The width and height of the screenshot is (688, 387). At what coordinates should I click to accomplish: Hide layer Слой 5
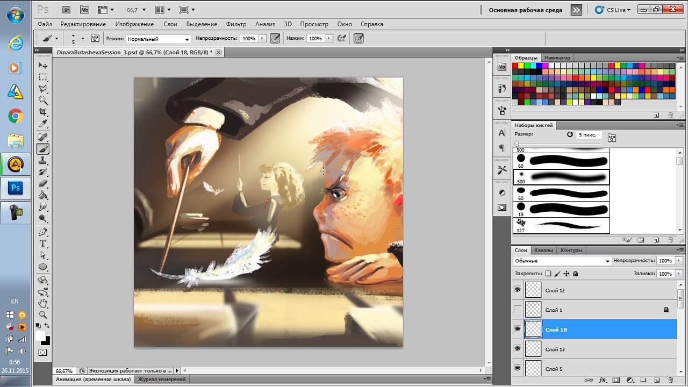point(518,369)
